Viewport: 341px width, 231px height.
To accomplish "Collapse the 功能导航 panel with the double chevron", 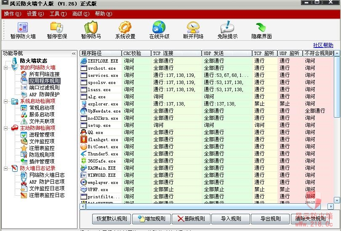I will coord(74,53).
